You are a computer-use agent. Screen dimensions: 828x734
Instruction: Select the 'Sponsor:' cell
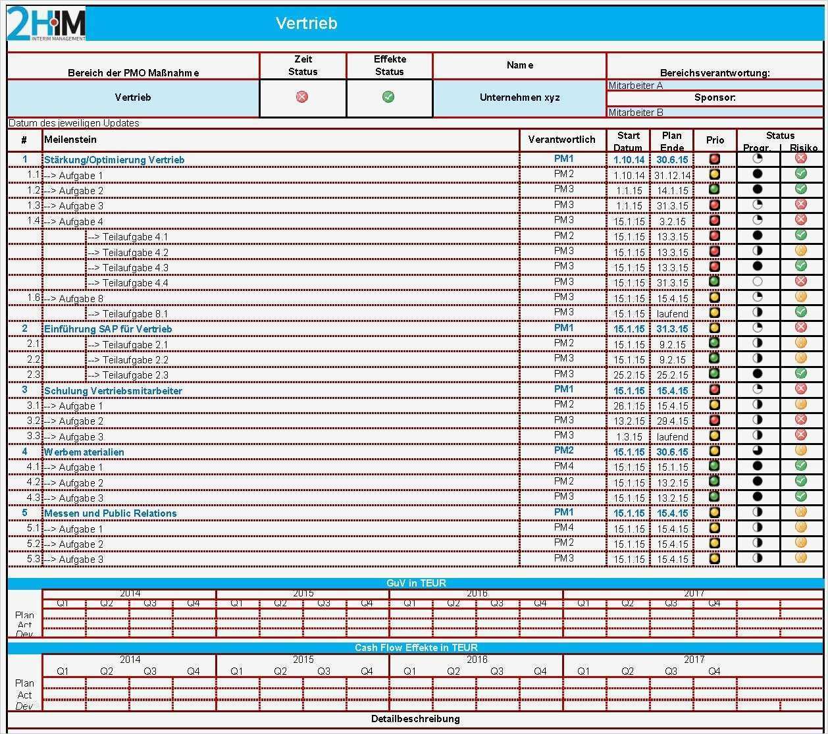point(715,98)
